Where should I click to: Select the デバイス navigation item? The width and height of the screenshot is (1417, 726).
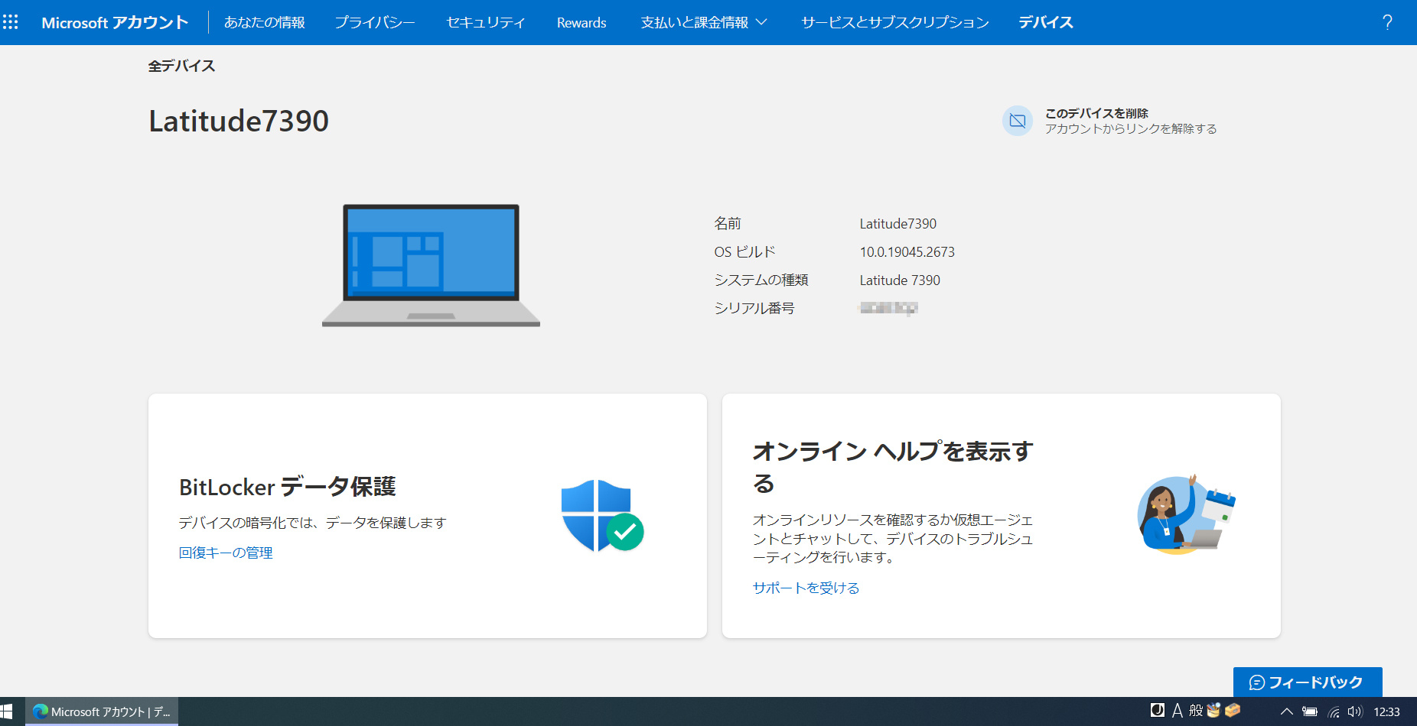coord(1046,23)
